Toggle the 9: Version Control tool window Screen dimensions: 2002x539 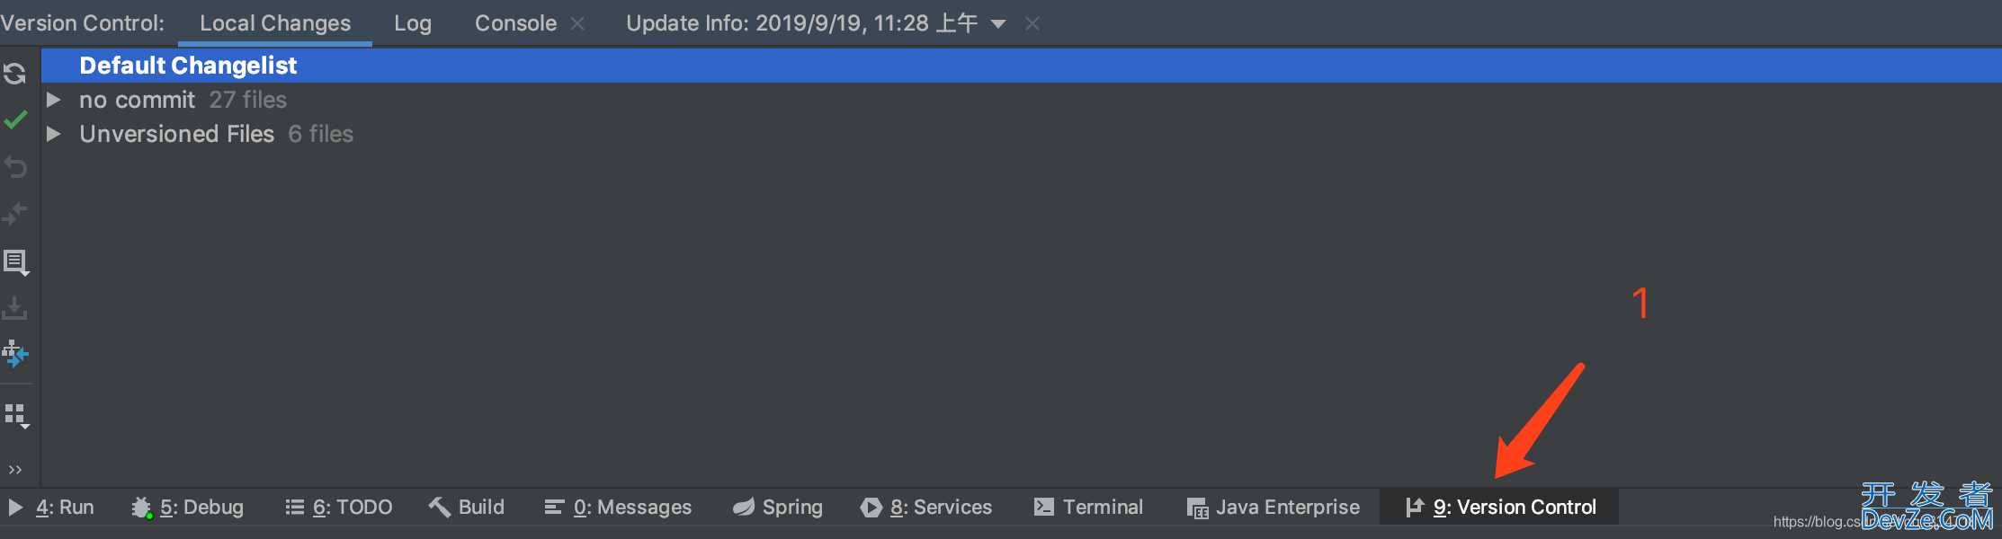click(x=1501, y=507)
